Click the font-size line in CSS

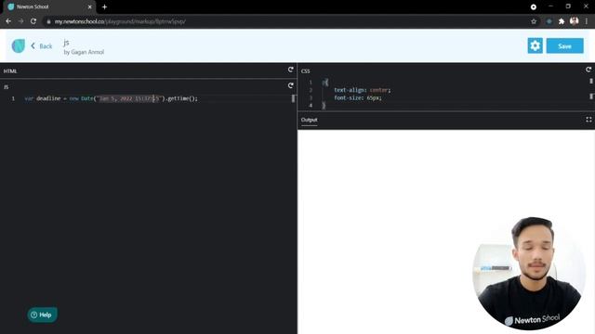point(357,97)
